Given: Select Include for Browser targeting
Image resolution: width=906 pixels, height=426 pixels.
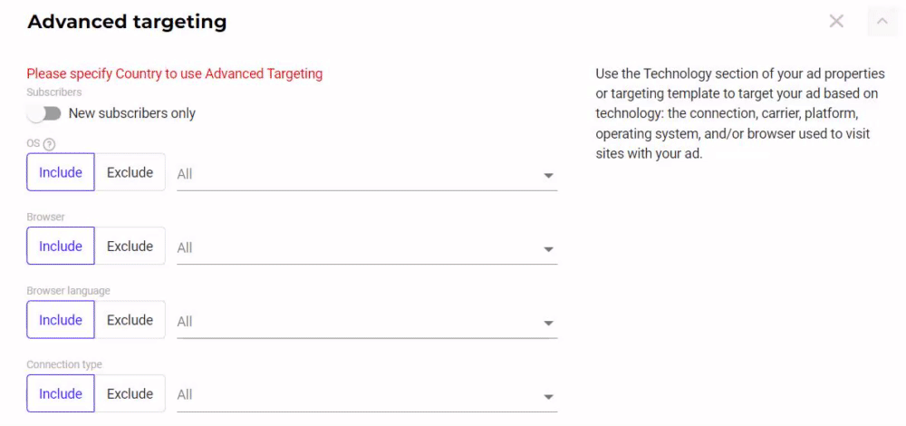Looking at the screenshot, I should point(61,247).
